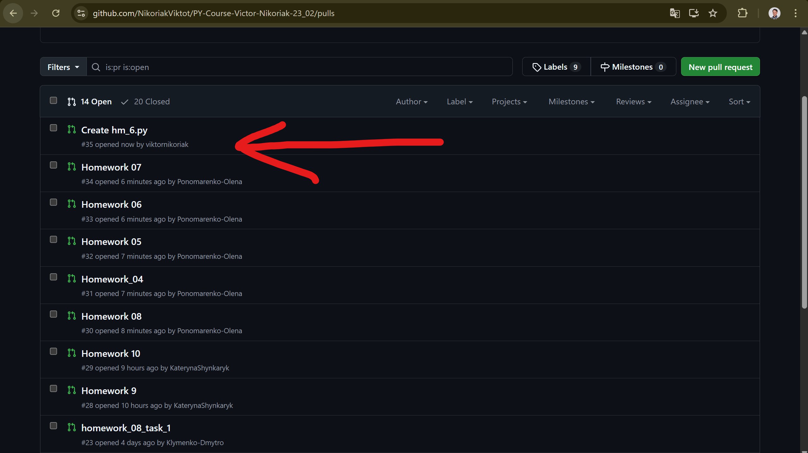Open the homework_08_task_1 pull request

126,428
